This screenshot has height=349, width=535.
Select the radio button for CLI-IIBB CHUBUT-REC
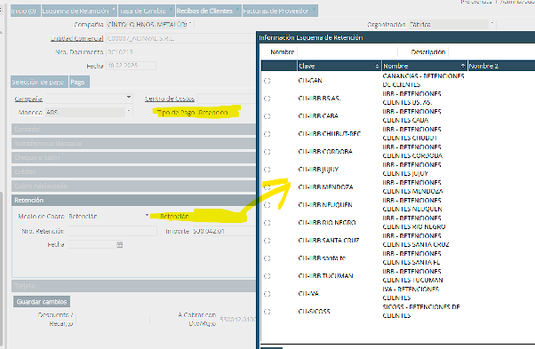[267, 134]
